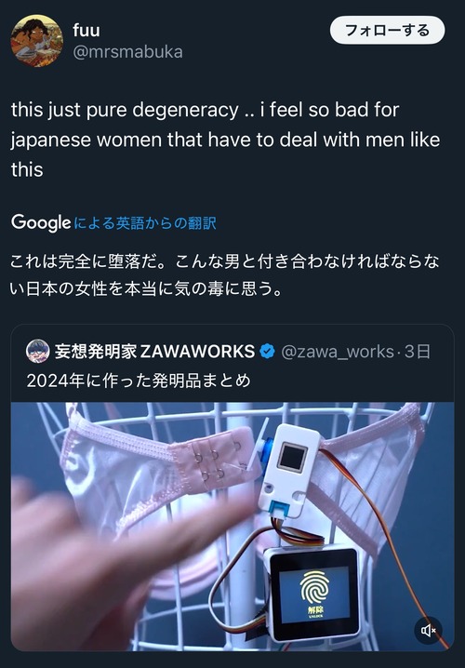Click the フォローする follow button

[388, 31]
